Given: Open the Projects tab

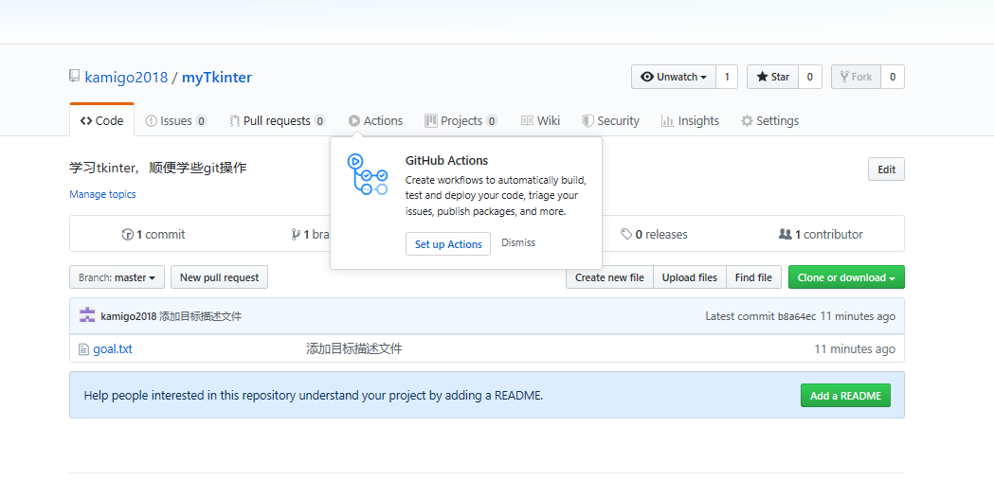Looking at the screenshot, I should [x=461, y=120].
